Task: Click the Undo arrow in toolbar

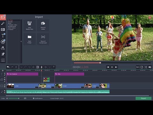Action: point(8,67)
